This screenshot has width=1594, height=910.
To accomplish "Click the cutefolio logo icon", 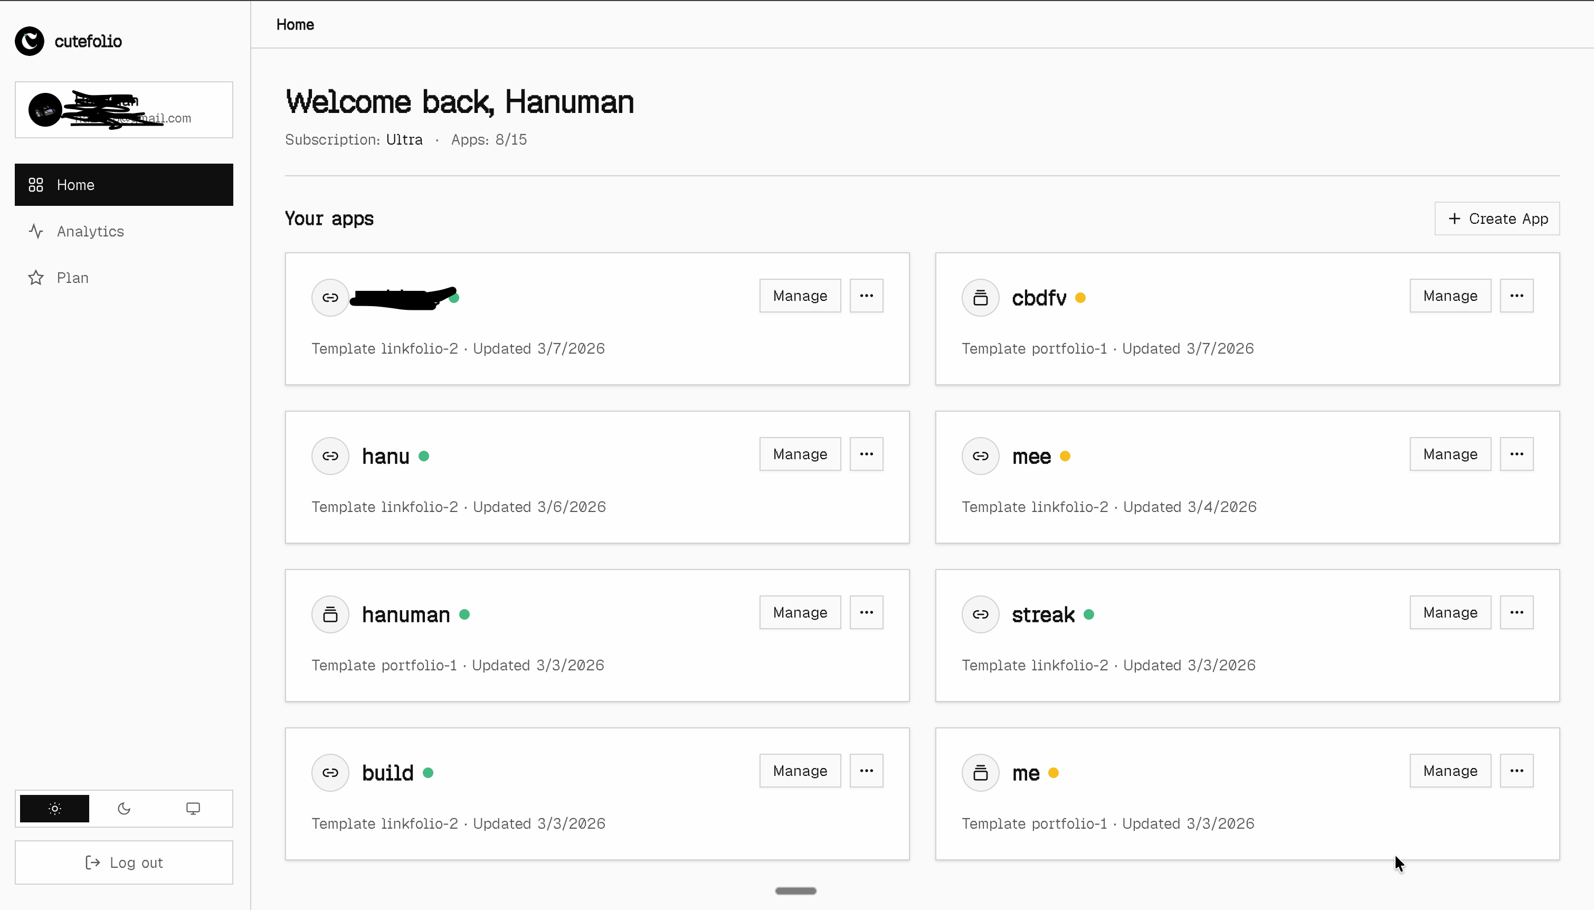I will click(30, 41).
